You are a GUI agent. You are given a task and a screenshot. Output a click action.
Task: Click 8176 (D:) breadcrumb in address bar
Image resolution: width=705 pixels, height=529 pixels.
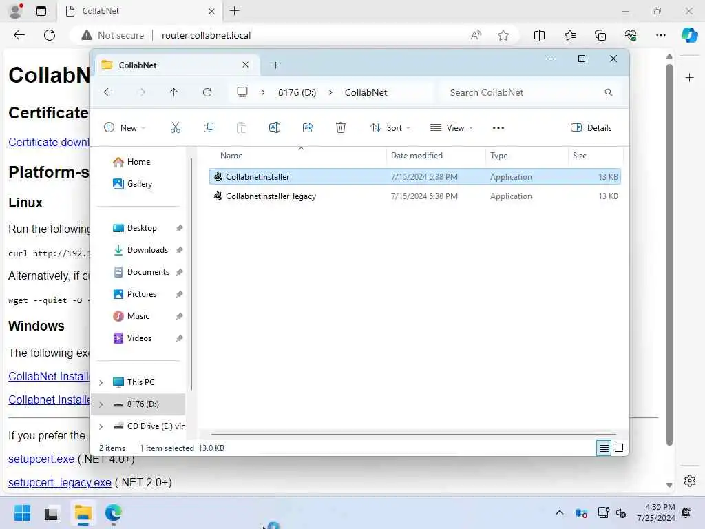pyautogui.click(x=297, y=92)
